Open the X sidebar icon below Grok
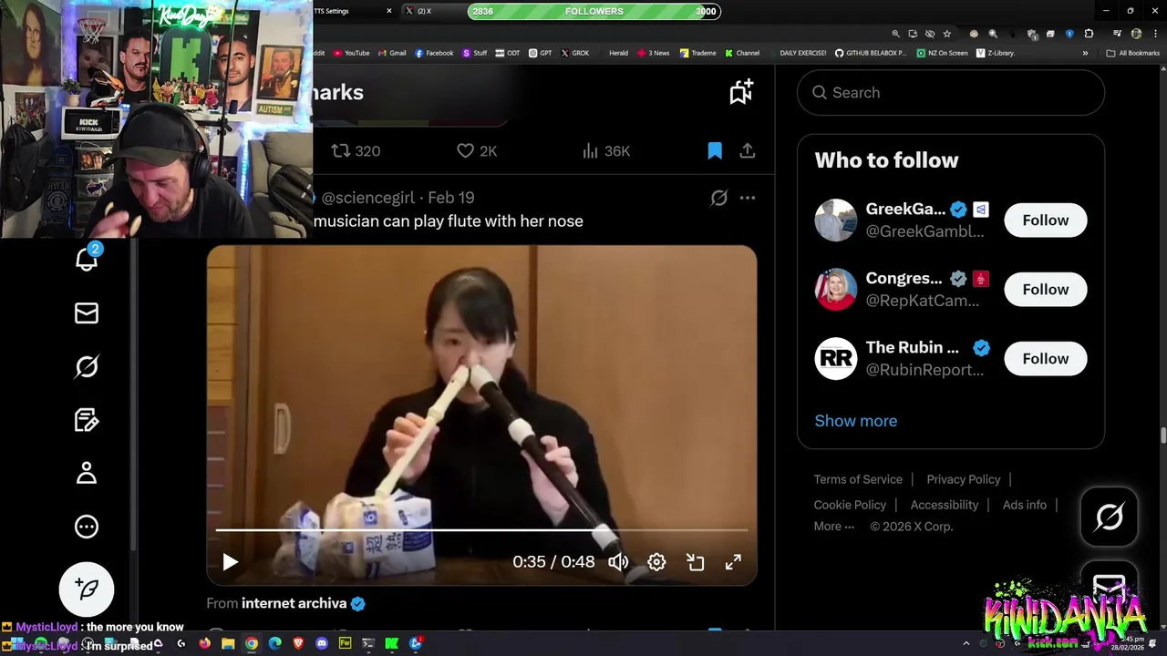 click(87, 419)
